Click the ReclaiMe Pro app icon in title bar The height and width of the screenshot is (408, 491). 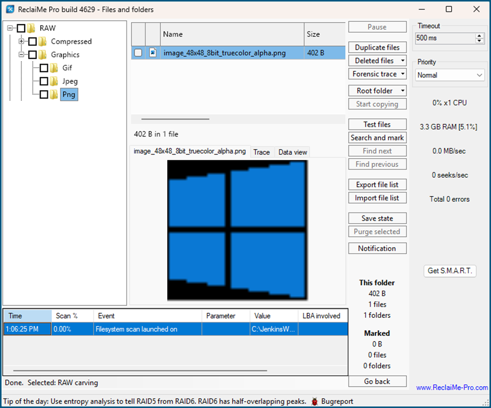pos(11,10)
